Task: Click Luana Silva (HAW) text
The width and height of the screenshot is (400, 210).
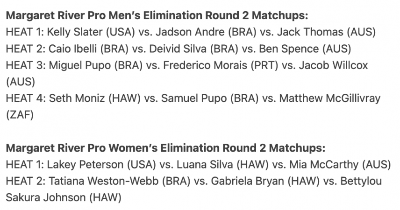Action: pos(222,165)
